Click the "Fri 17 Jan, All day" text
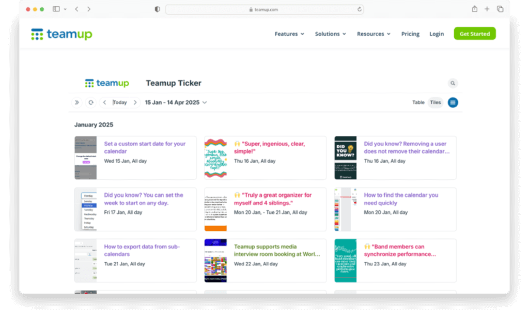The image size is (529, 317). [123, 213]
